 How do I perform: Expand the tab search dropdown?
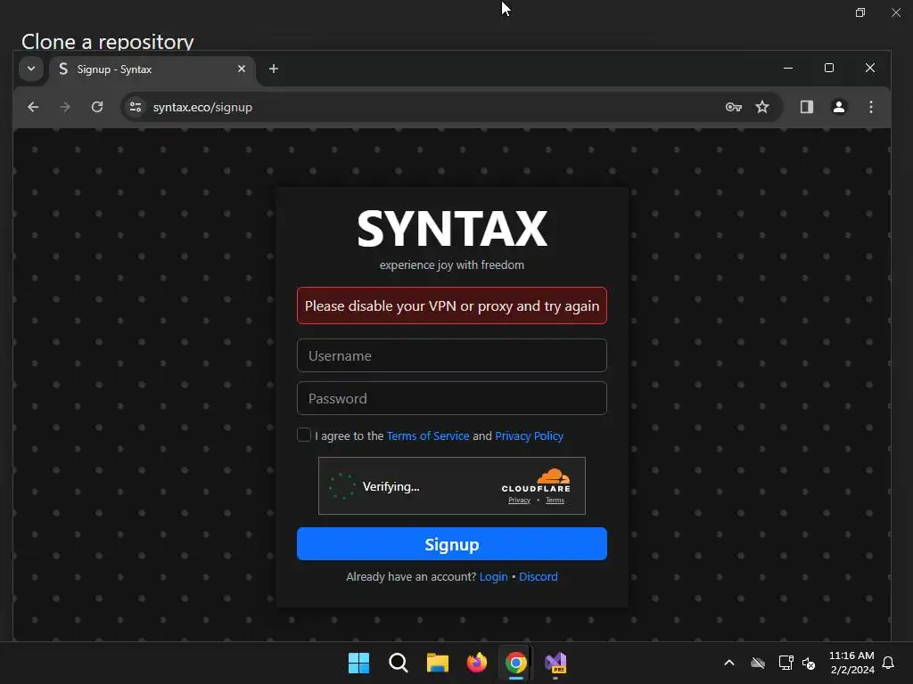(31, 69)
